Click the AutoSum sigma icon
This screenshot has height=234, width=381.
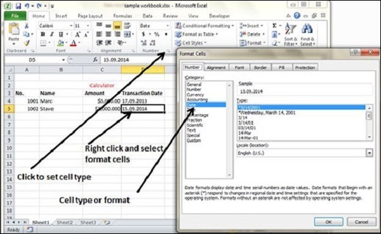coord(274,26)
